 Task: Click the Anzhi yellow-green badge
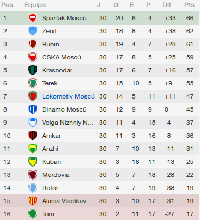point(33,149)
